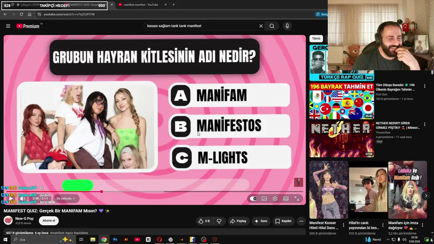This screenshot has height=244, width=434.
Task: Open Photoshop from the taskbar
Action: [115, 240]
